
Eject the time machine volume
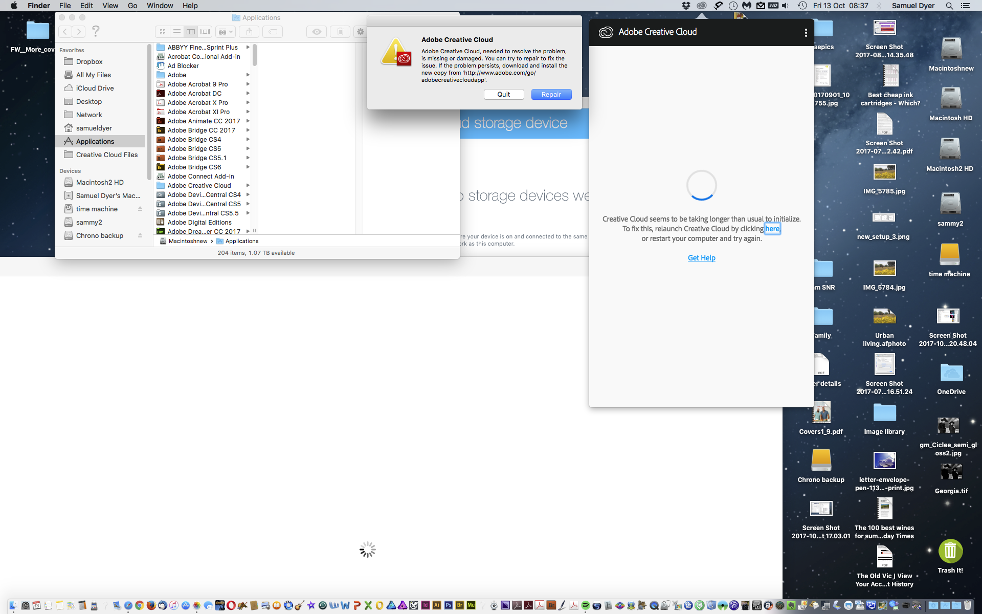click(x=140, y=209)
